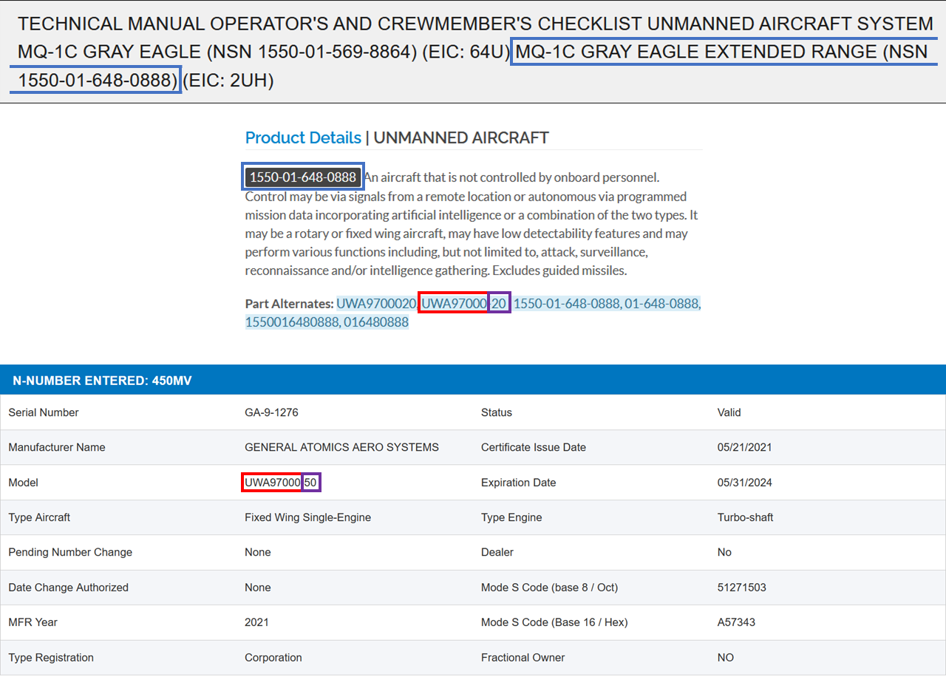The height and width of the screenshot is (677, 946).
Task: Select serial number value GA-9-1276
Action: pyautogui.click(x=271, y=412)
